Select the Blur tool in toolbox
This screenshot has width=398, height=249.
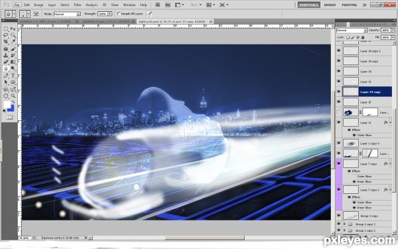click(x=6, y=68)
